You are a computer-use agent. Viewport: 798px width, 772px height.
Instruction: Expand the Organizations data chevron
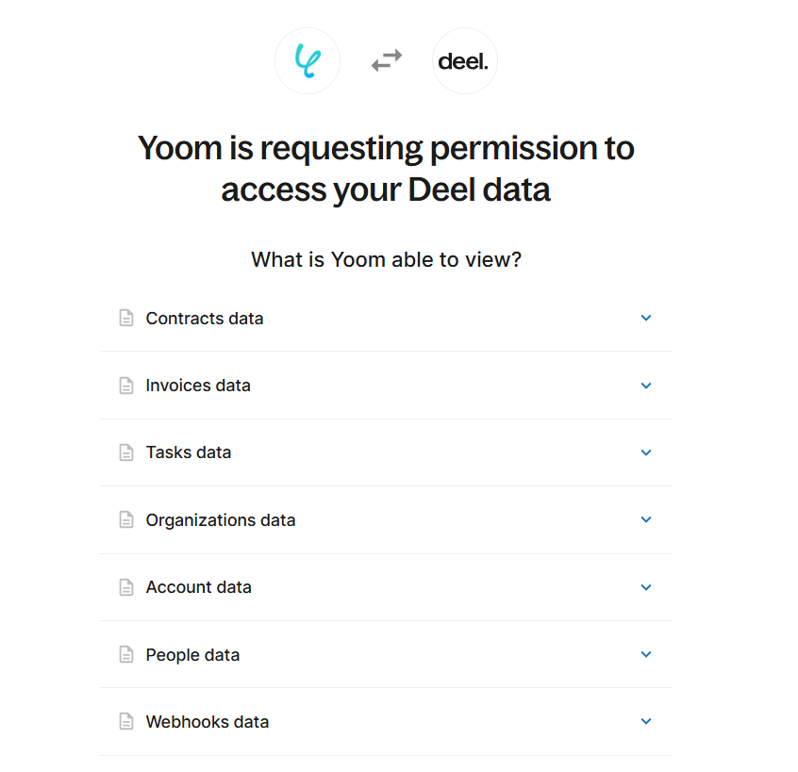point(646,519)
